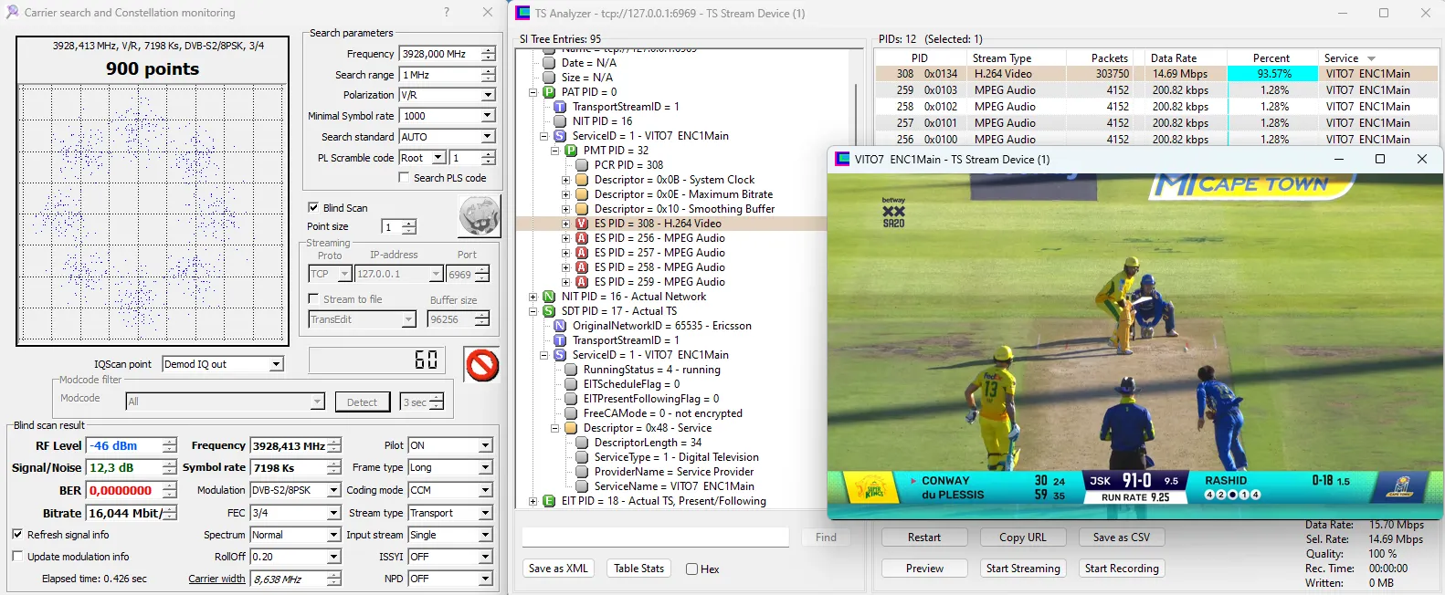Click the PAT PID green icon
Screen dimensions: 1445x595
(x=549, y=92)
